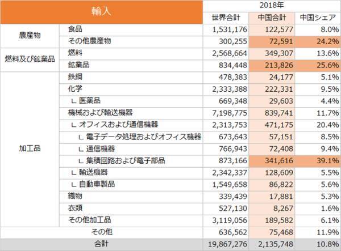Click the その他加工品 row label
Screen dimensions: 341x251
[x=89, y=220]
